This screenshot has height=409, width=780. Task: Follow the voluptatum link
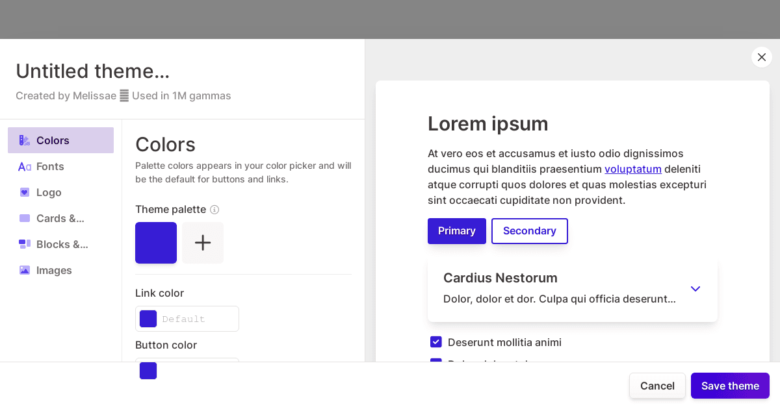(x=633, y=169)
